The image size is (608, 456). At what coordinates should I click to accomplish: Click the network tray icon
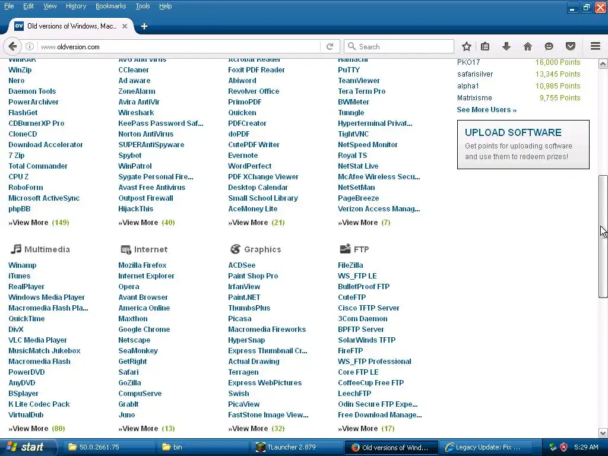pyautogui.click(x=553, y=447)
